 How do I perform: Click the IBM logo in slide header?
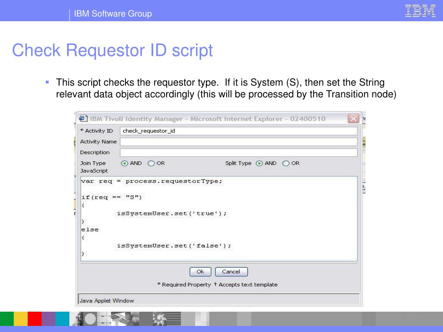421,11
